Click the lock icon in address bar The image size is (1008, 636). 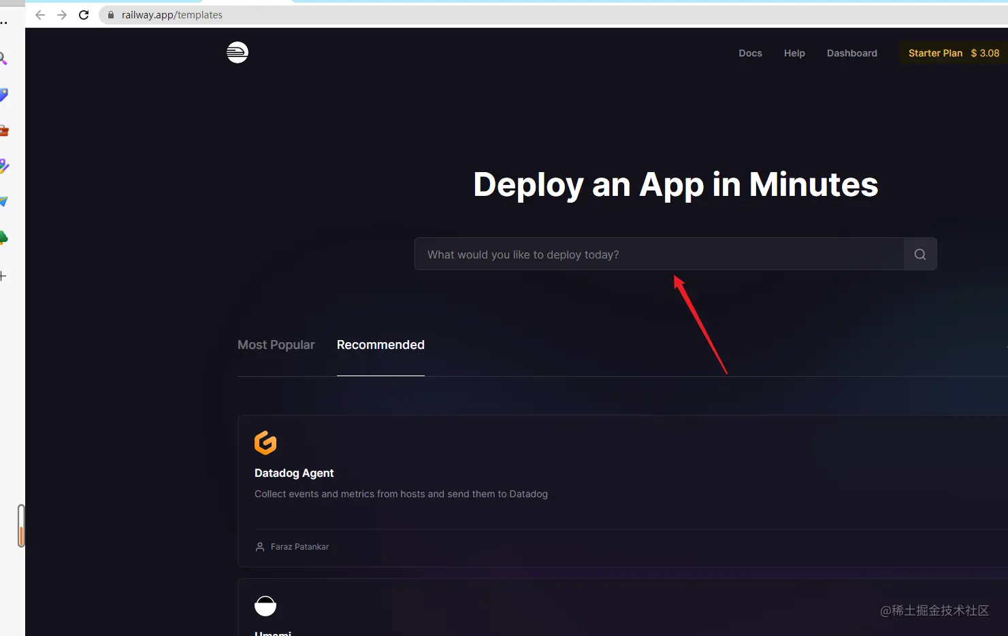(111, 15)
